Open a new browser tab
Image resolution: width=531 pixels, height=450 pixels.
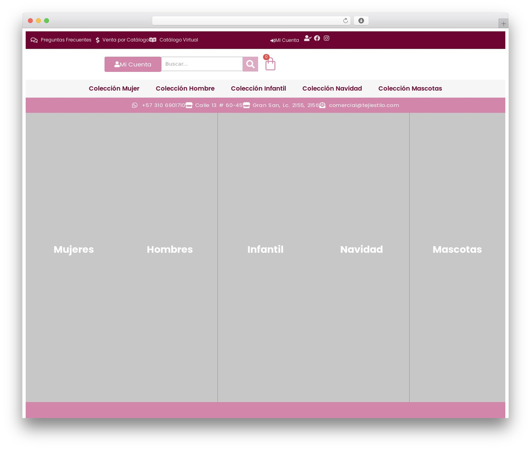click(503, 24)
